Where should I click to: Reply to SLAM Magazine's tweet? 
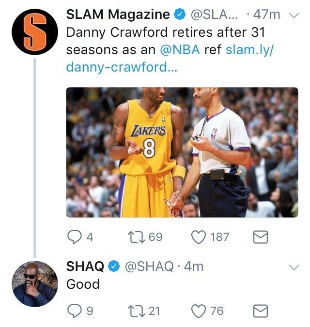(x=75, y=237)
